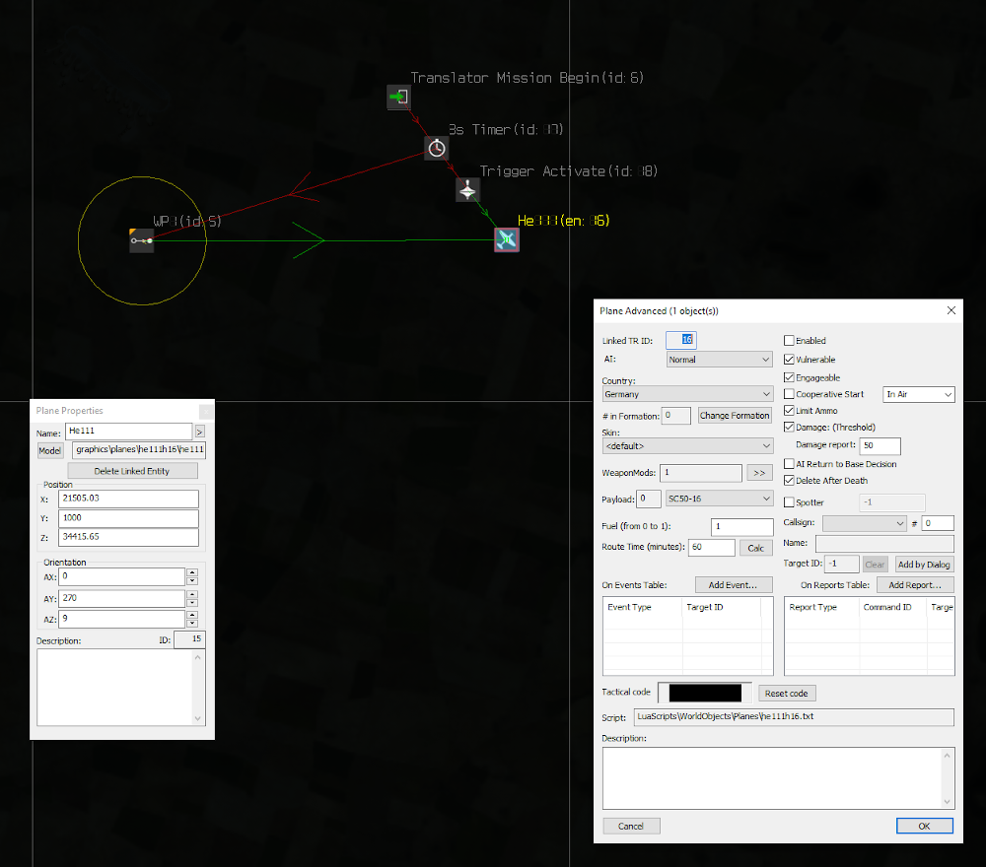
Task: Toggle AI Return to Base Decision
Action: tap(789, 464)
